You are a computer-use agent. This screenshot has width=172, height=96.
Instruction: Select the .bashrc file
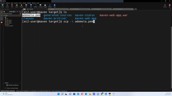point(7,24)
